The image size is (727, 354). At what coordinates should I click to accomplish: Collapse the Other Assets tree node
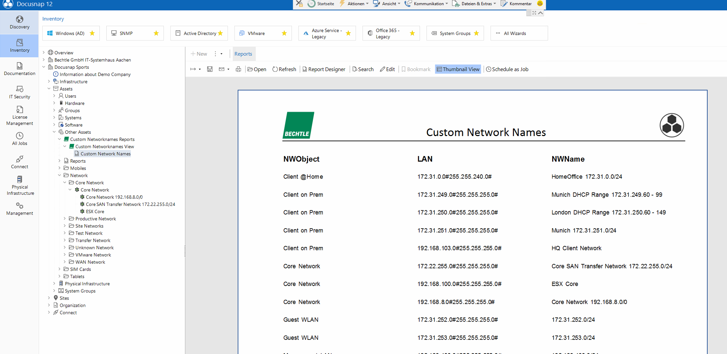point(54,132)
